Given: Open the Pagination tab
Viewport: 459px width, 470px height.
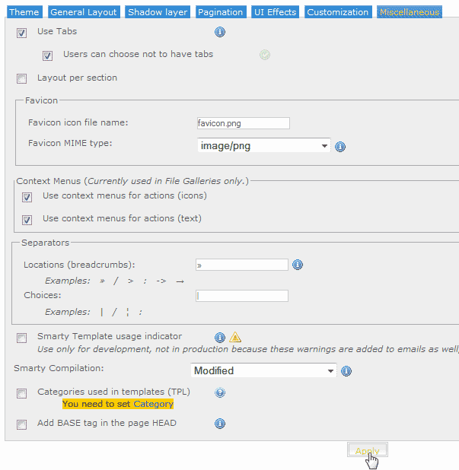Looking at the screenshot, I should coord(220,12).
